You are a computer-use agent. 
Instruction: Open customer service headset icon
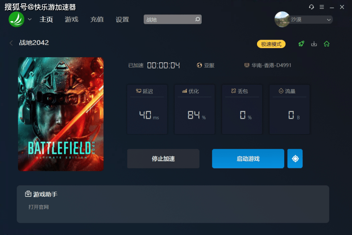[311, 7]
